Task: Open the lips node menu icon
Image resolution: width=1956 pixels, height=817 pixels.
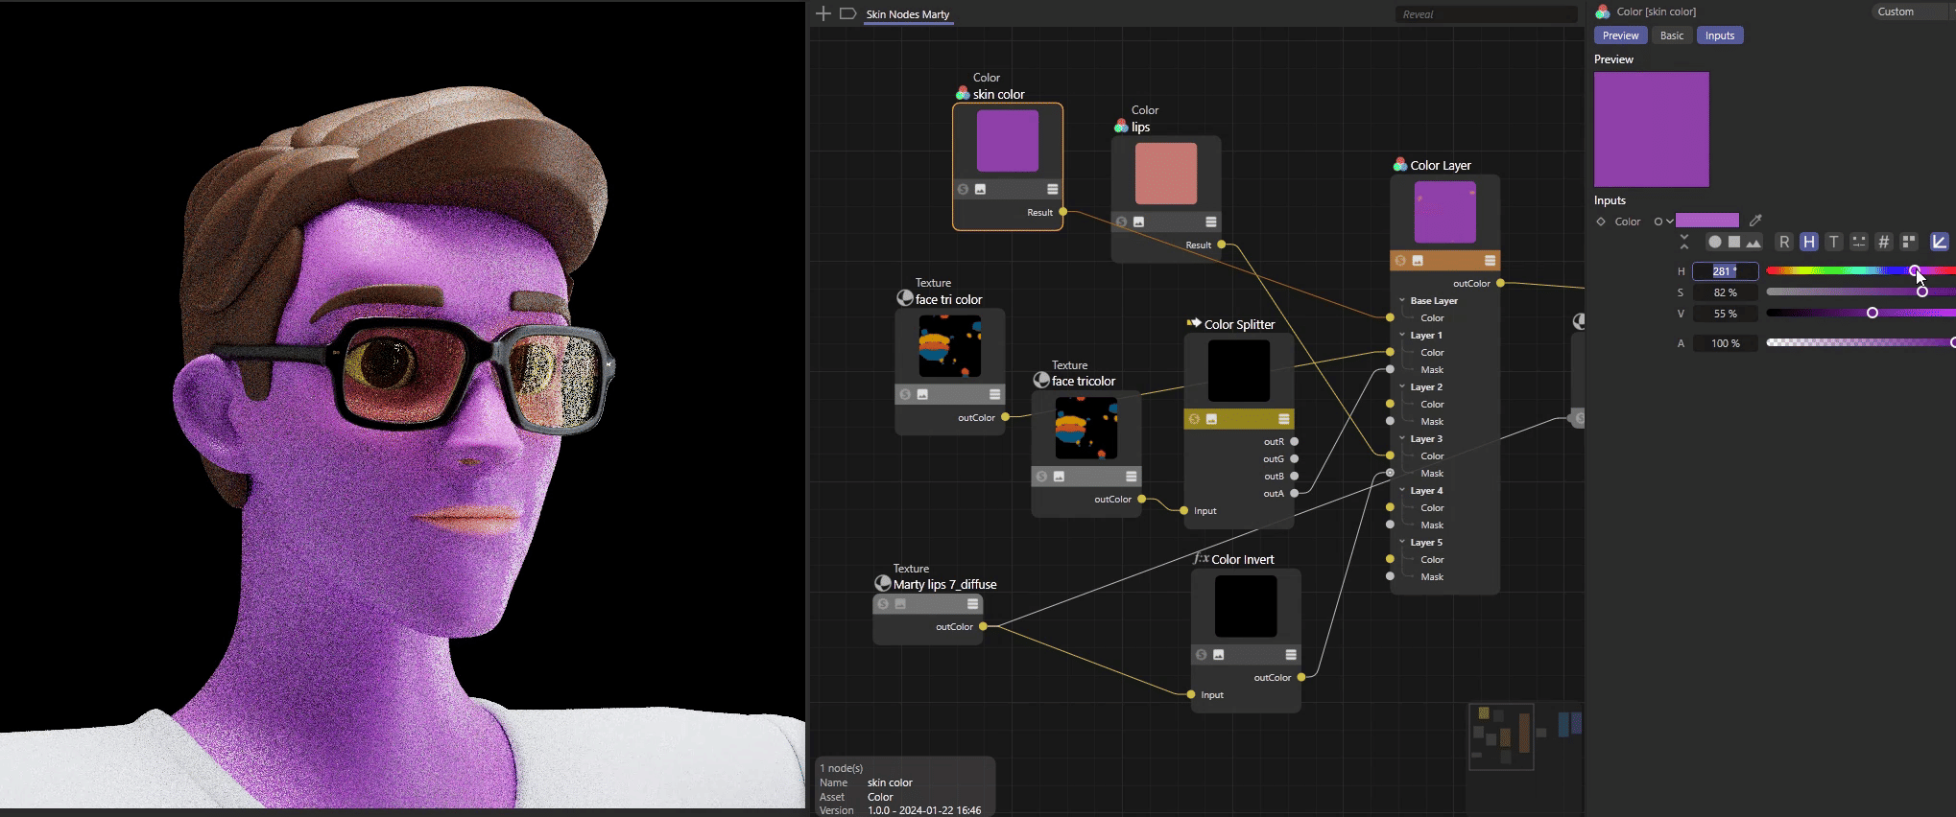Action: pos(1211,222)
